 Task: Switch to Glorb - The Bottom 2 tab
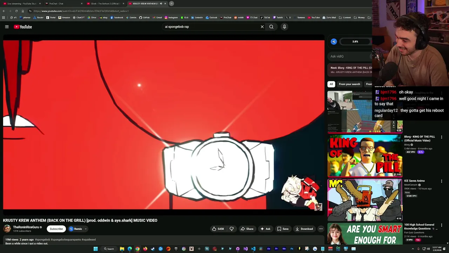[105, 4]
